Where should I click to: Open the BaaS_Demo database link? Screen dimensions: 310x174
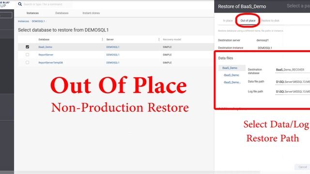(45, 47)
